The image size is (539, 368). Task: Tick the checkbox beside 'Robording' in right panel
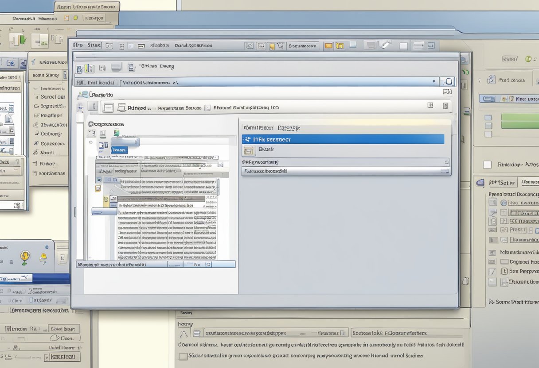(487, 165)
